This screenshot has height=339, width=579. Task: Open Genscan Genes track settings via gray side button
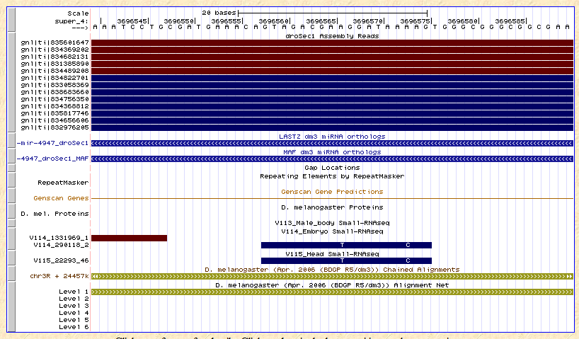pos(10,197)
